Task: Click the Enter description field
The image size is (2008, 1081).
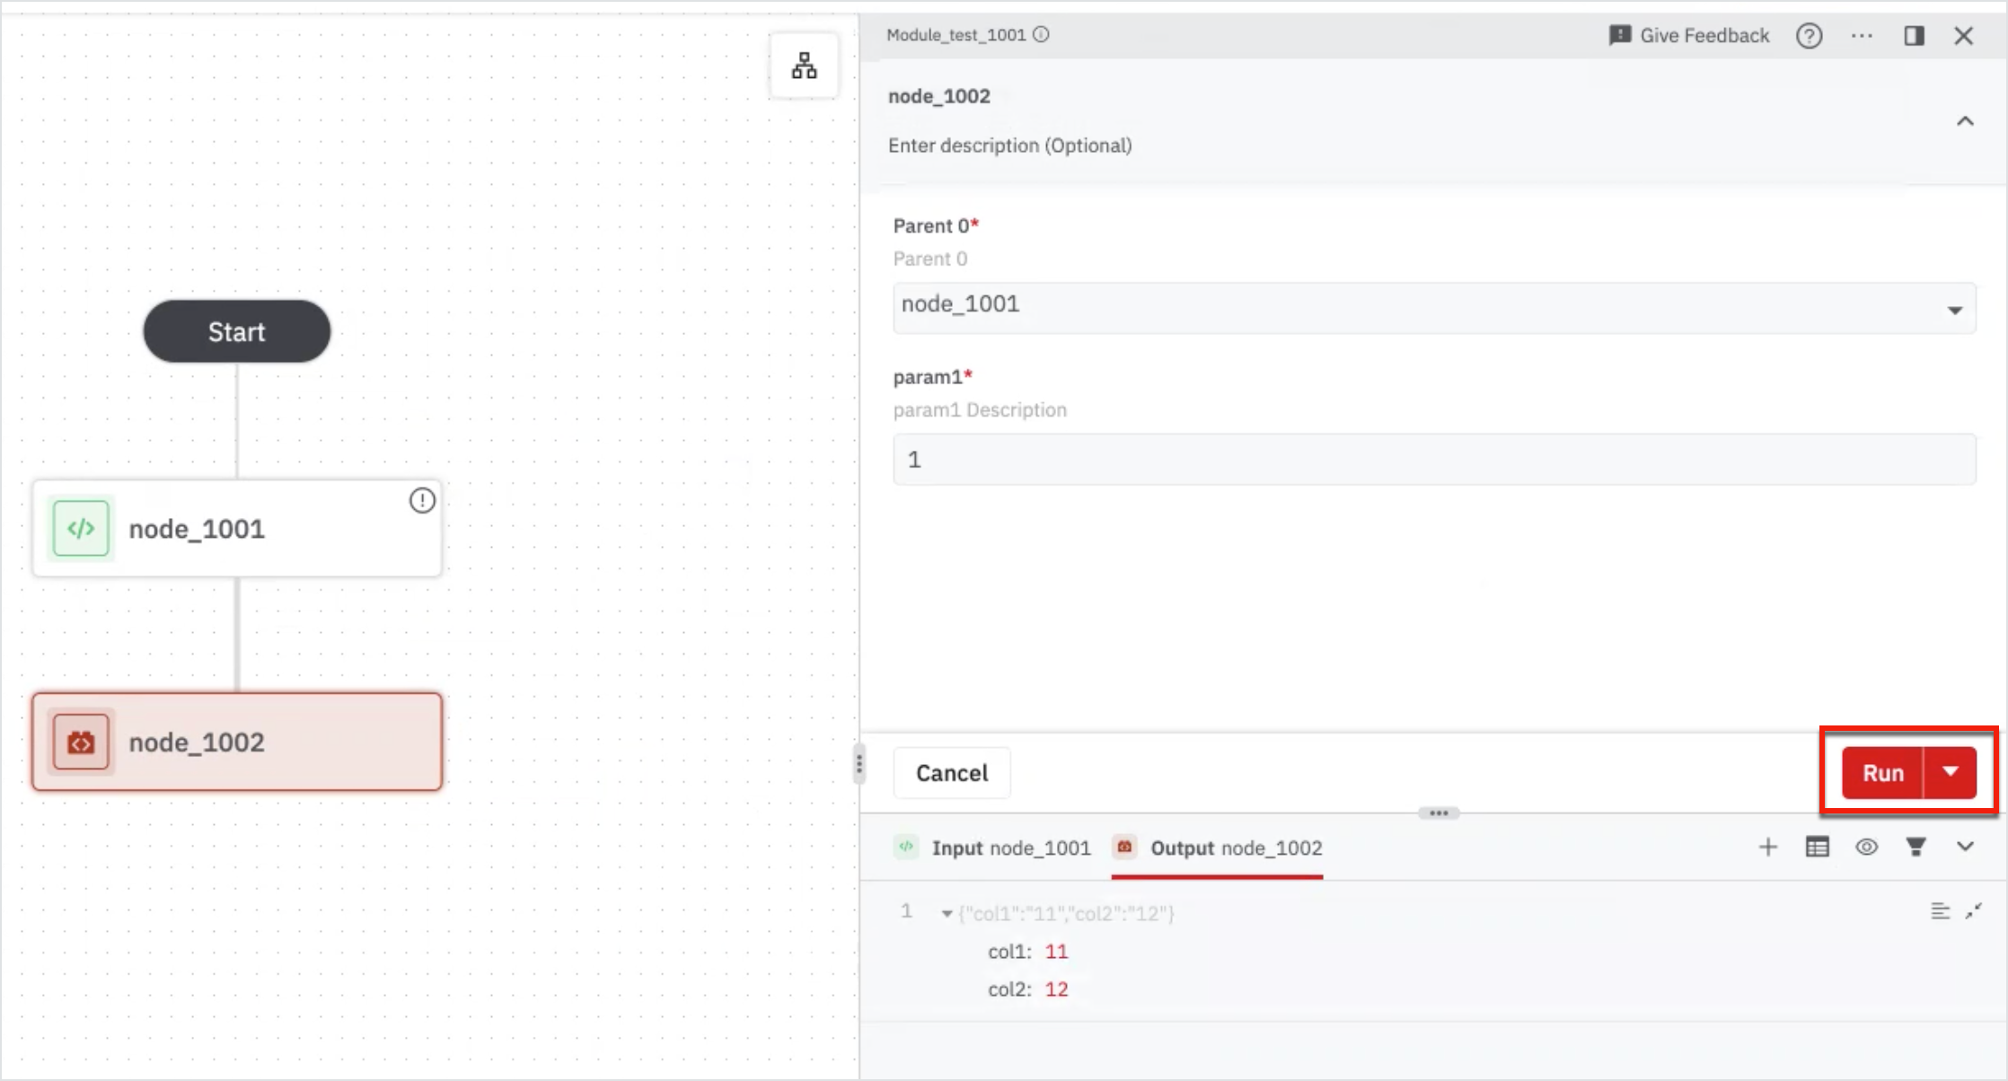Action: pyautogui.click(x=1009, y=145)
